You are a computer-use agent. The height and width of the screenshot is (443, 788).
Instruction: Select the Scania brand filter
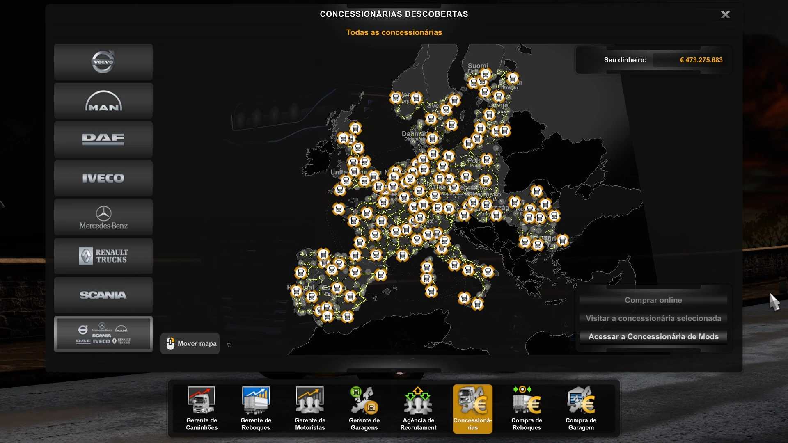pos(103,295)
